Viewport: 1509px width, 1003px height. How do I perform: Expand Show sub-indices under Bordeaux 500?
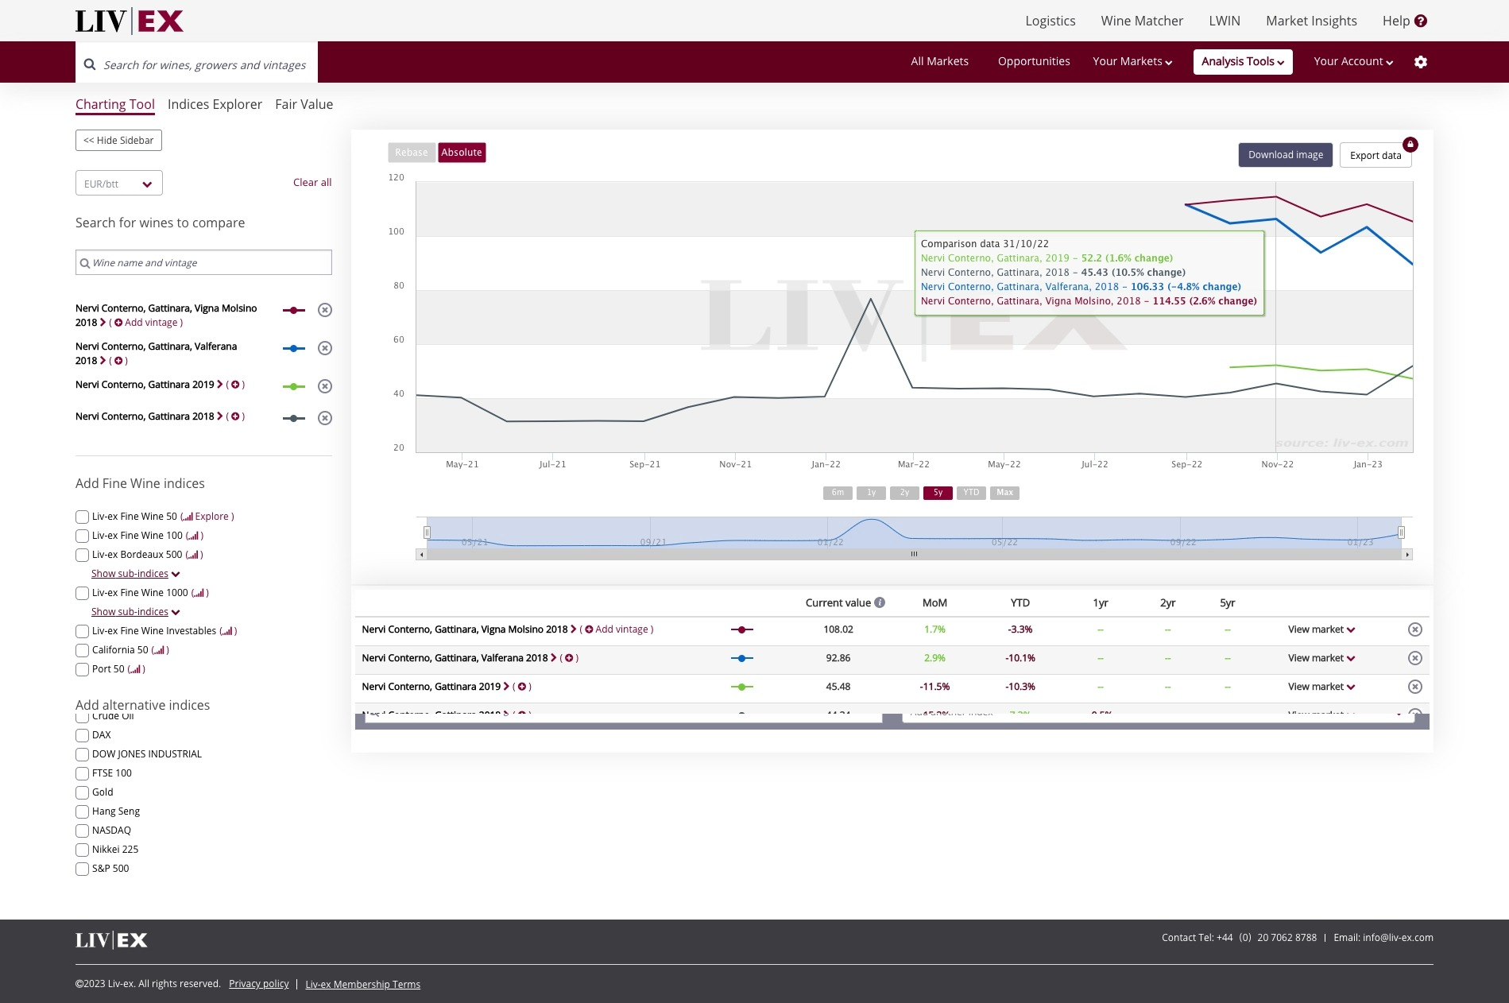(x=135, y=574)
